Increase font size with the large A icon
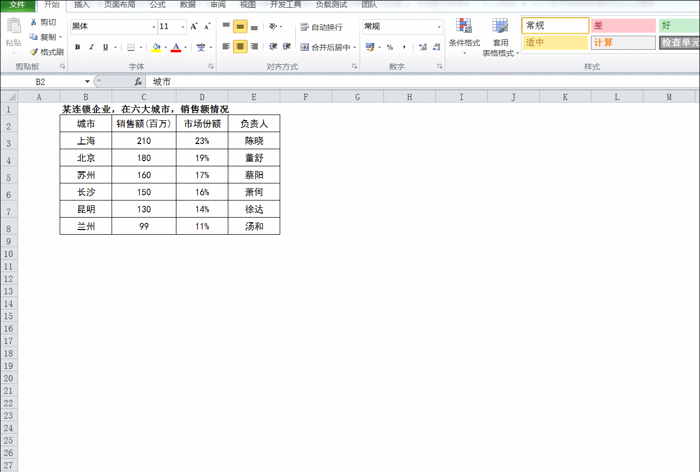 [194, 26]
